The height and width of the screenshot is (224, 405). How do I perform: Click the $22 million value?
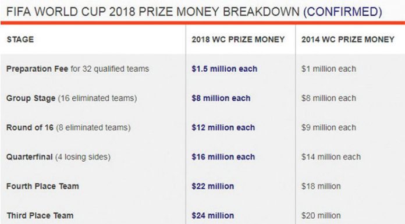coord(213,186)
